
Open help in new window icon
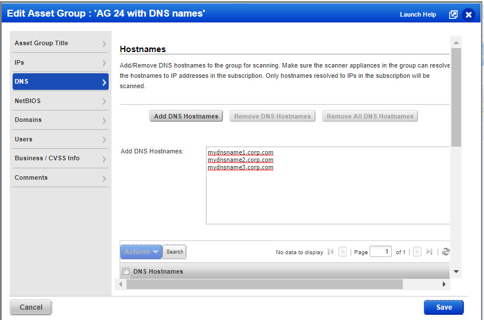(x=453, y=14)
